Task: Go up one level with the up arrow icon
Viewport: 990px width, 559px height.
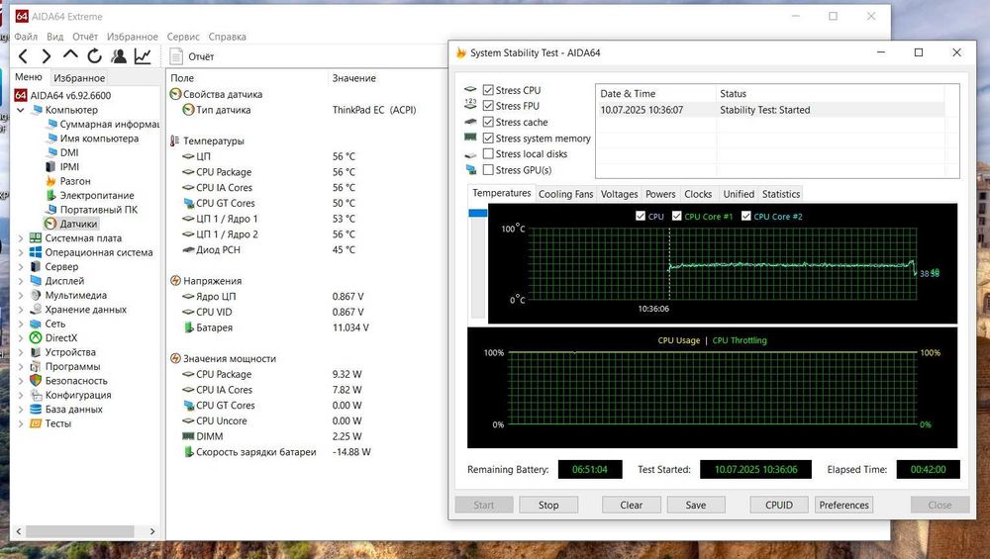Action: point(70,55)
